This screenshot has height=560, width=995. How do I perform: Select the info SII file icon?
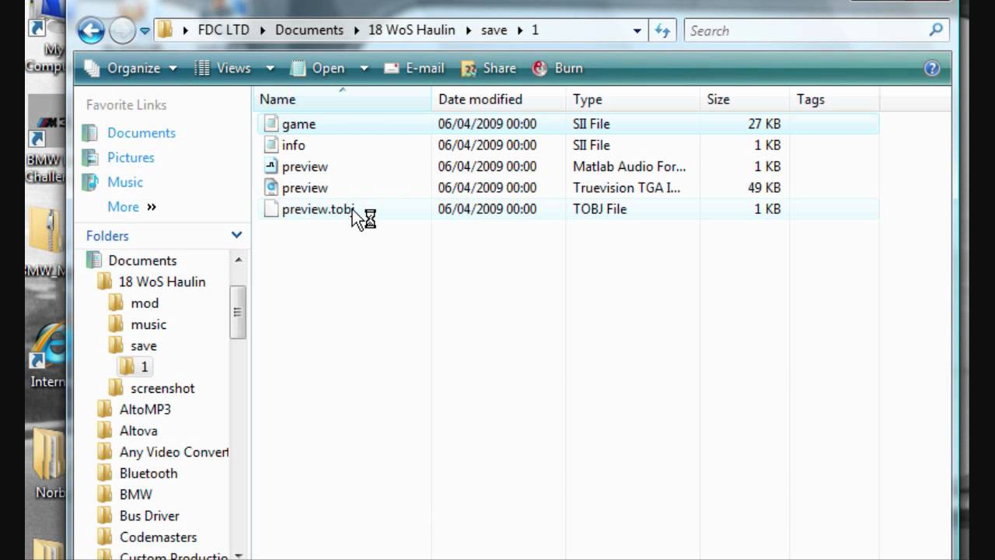(271, 145)
